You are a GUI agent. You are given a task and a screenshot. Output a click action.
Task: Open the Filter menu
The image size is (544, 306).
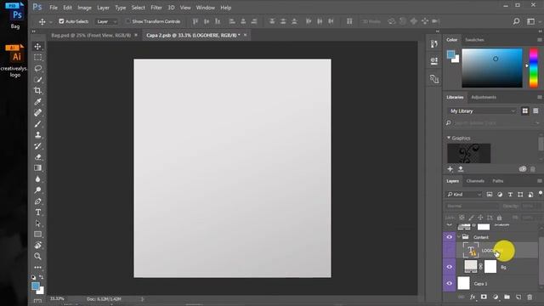[x=156, y=8]
